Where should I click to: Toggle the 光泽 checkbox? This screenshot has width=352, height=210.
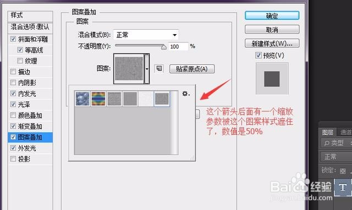click(x=13, y=104)
